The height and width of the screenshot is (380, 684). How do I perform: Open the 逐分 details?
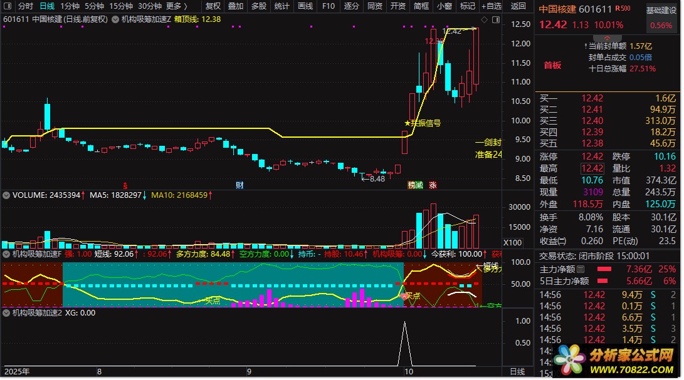[x=351, y=6]
